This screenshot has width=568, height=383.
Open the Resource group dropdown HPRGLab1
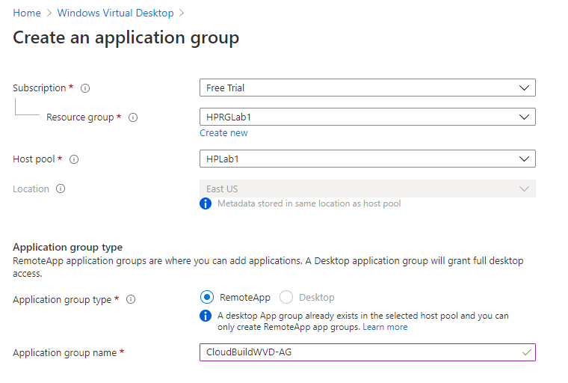pos(367,117)
